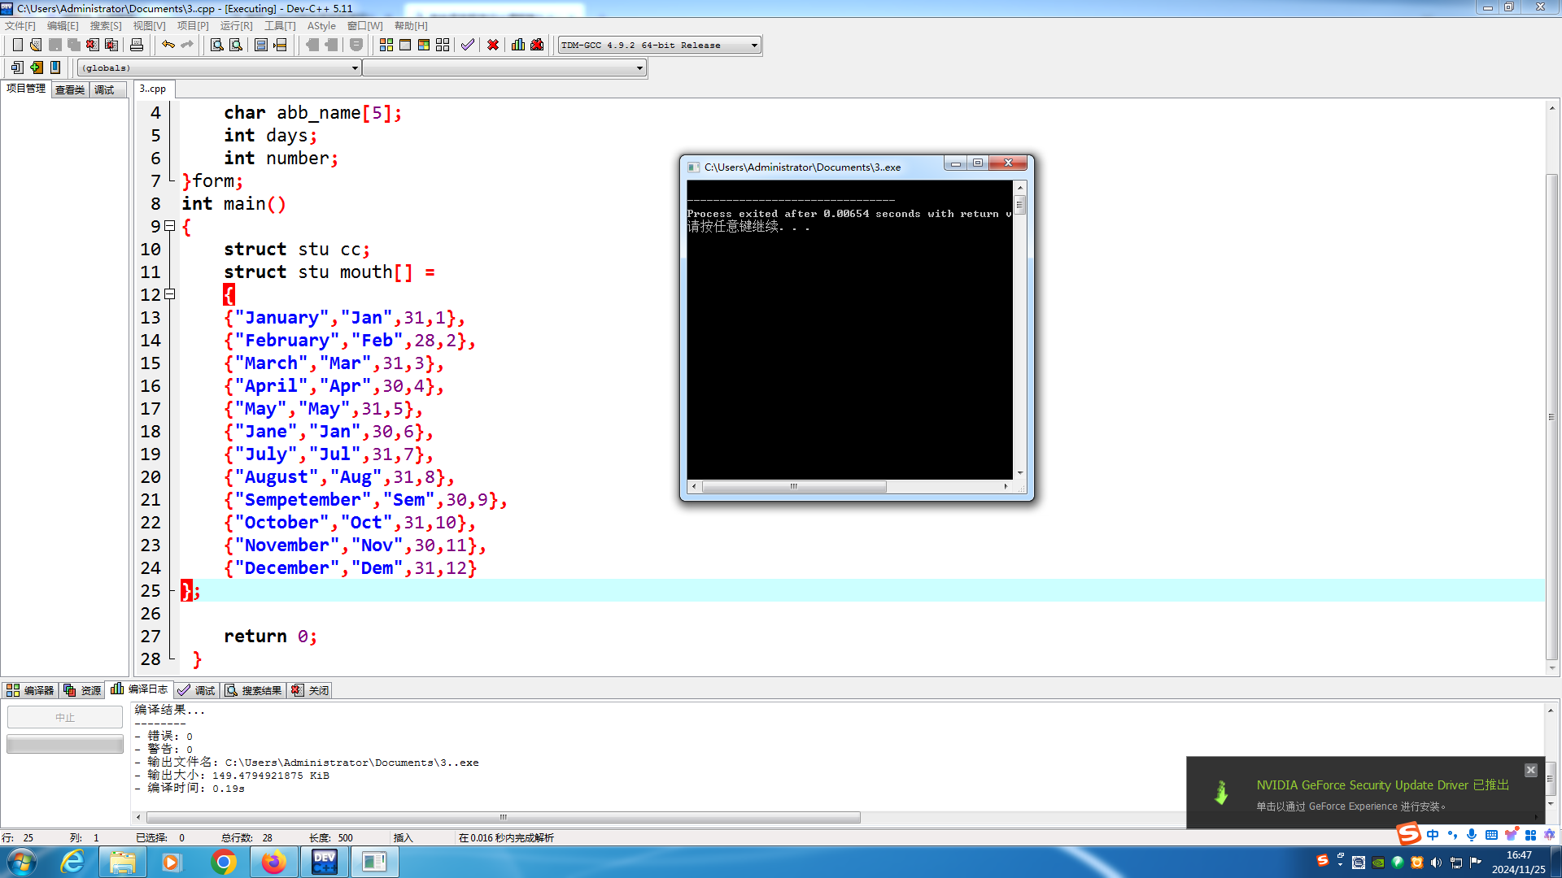Open the TDM-GCC compiler selection dropdown

(x=754, y=45)
